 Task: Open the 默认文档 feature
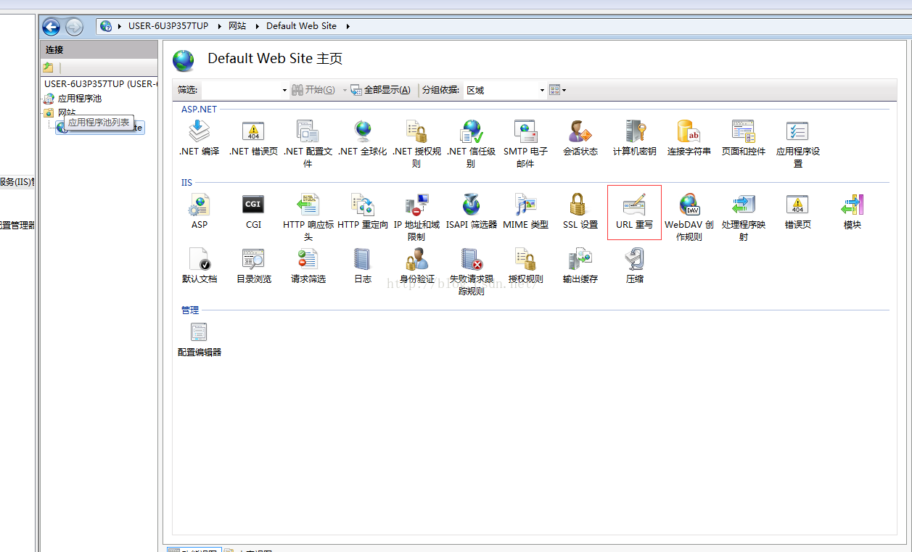point(200,265)
